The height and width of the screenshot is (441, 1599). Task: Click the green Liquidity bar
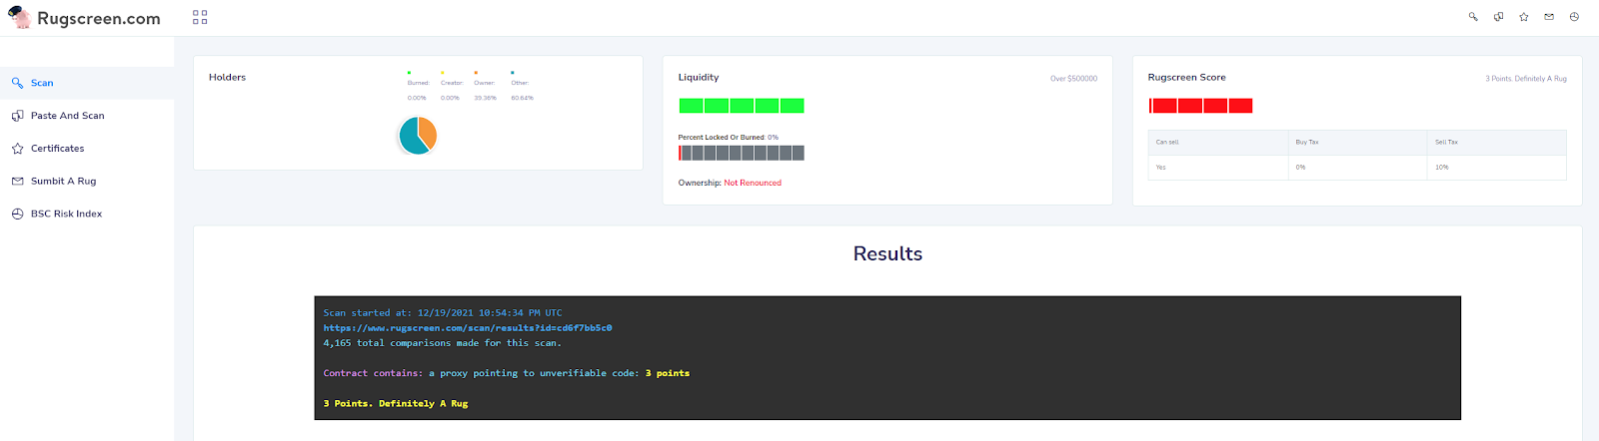click(x=742, y=106)
